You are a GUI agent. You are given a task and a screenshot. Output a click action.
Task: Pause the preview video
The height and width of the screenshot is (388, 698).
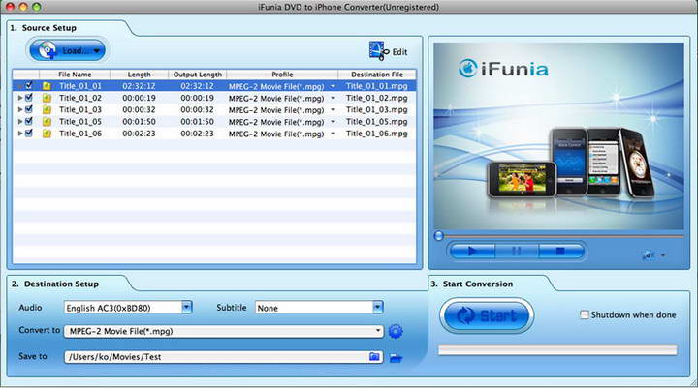point(517,252)
